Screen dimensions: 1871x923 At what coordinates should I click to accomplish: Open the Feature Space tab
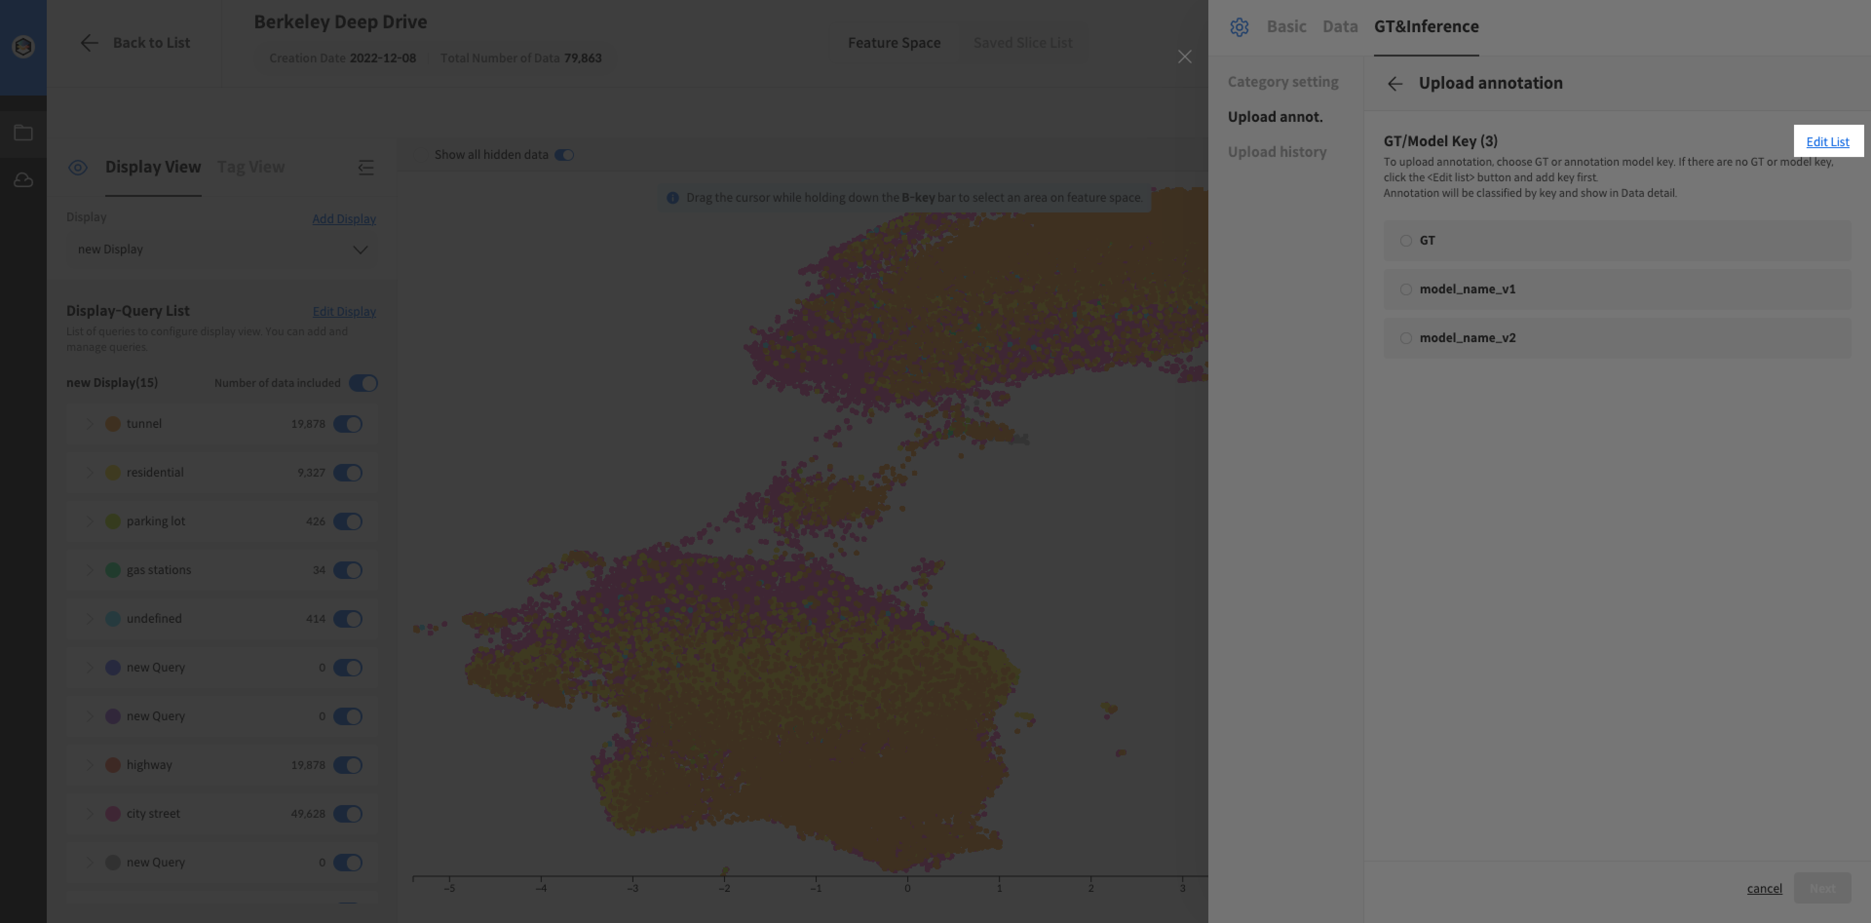click(894, 43)
